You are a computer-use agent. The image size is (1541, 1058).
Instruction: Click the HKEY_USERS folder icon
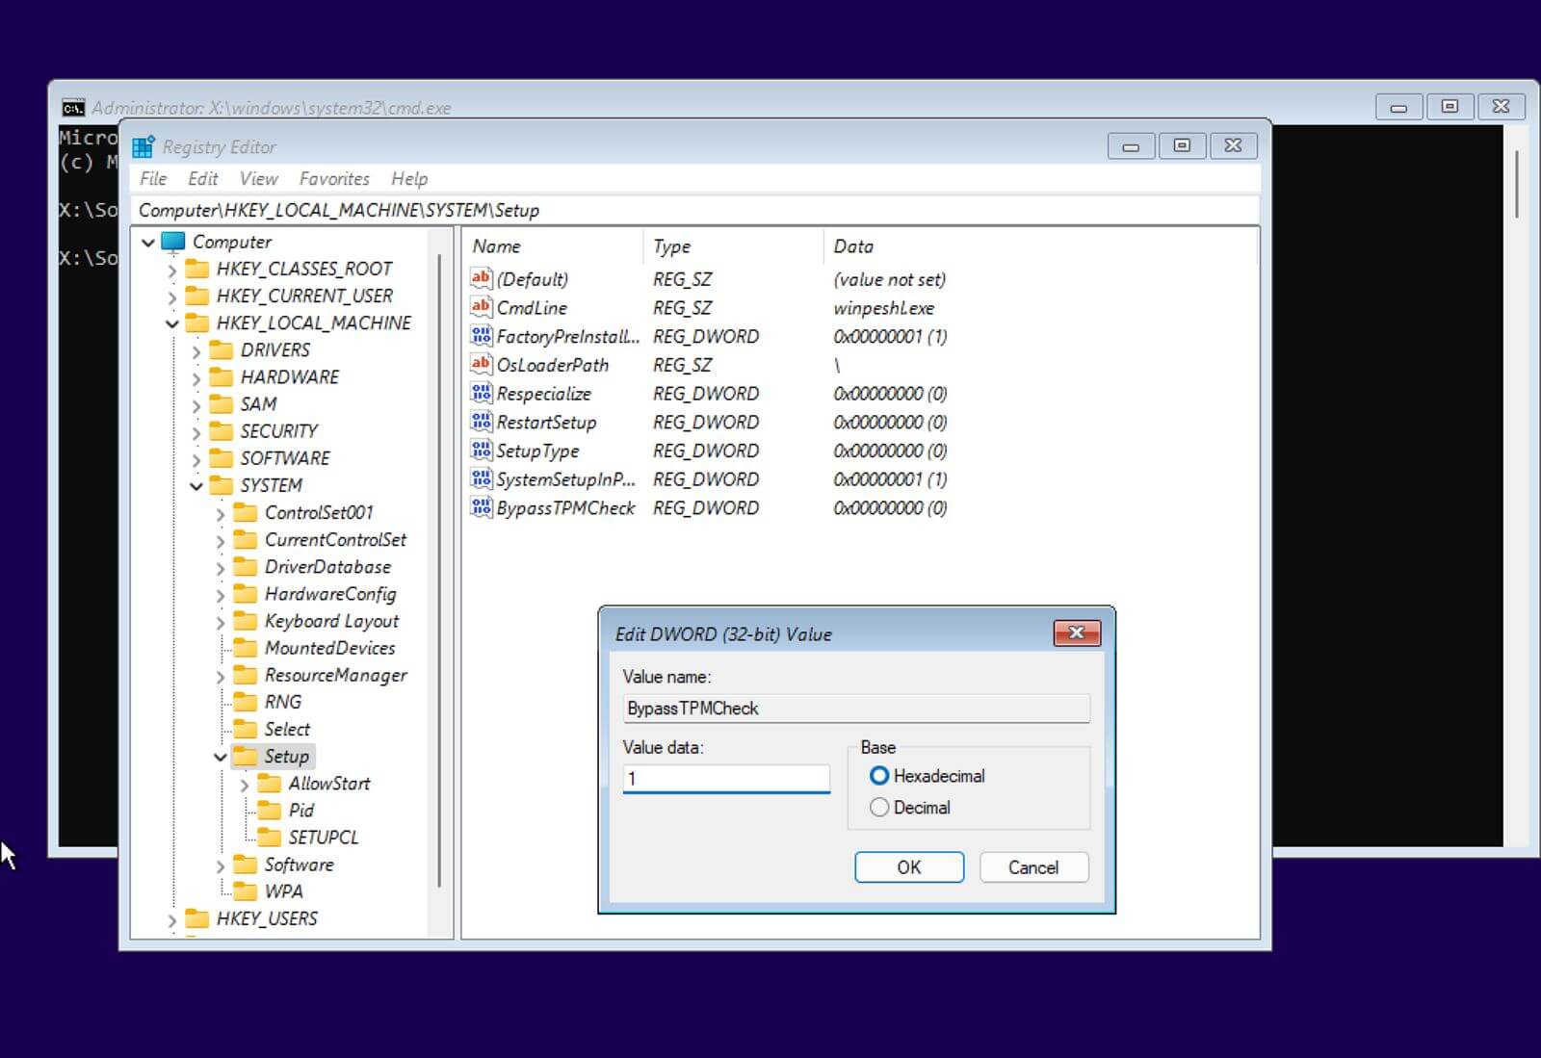(196, 918)
